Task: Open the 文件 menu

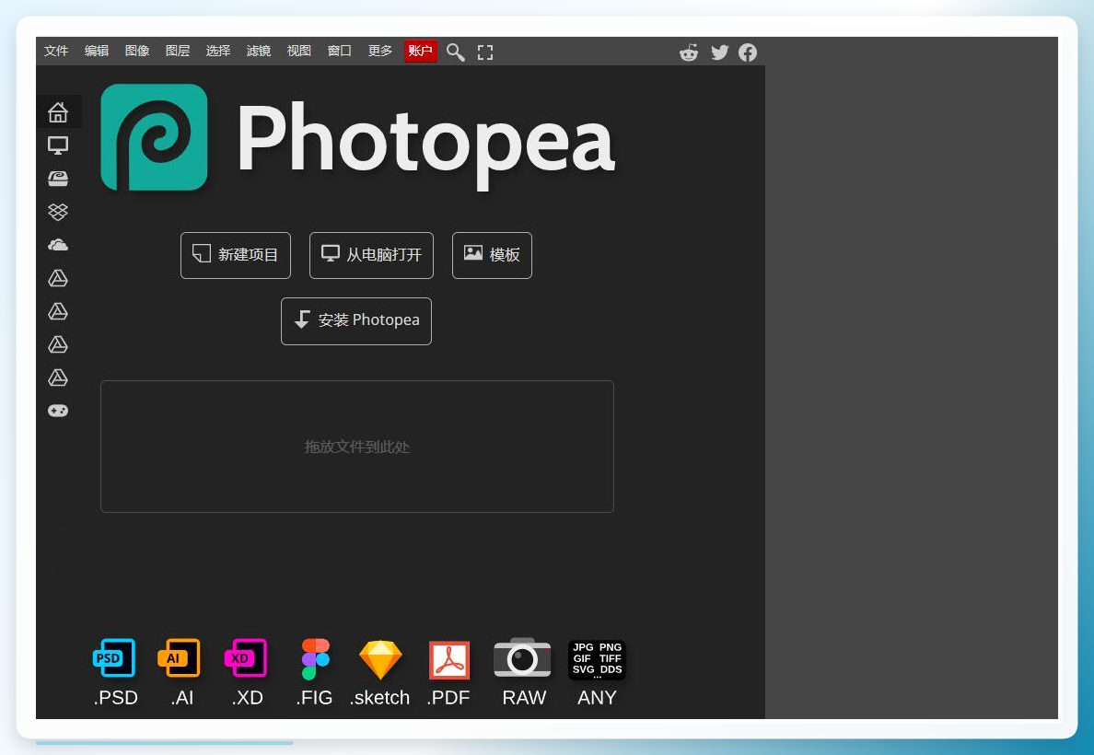Action: click(56, 51)
